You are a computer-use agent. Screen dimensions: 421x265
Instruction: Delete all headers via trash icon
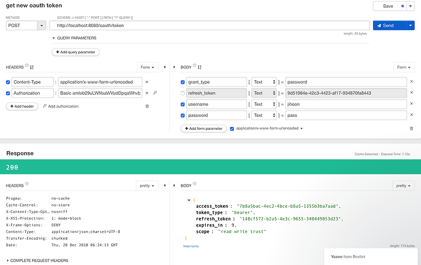pos(147,106)
